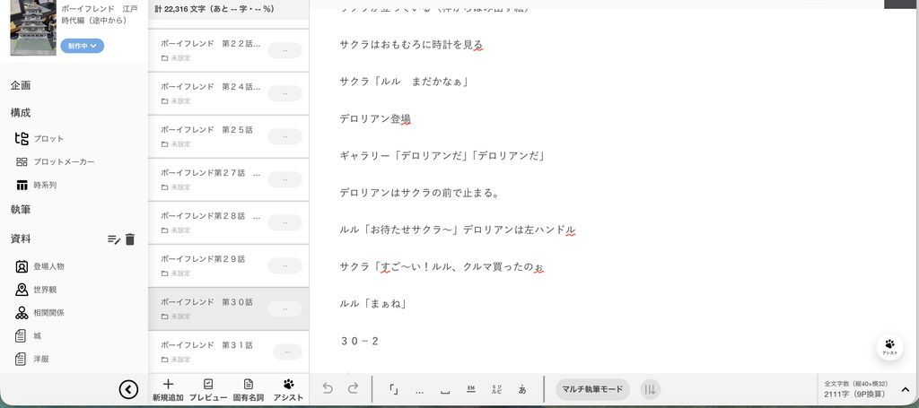Click the emphasis dots あ toolbar icon
The width and height of the screenshot is (919, 408).
click(522, 389)
